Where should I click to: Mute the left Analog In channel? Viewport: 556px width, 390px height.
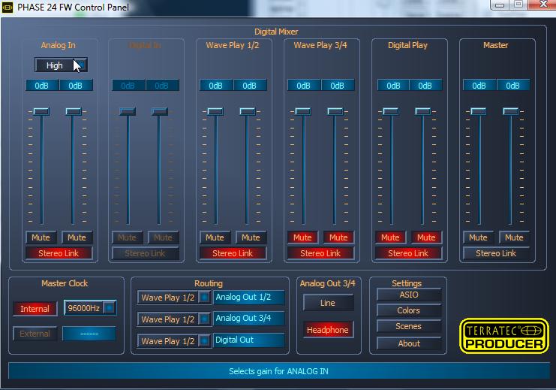click(41, 237)
